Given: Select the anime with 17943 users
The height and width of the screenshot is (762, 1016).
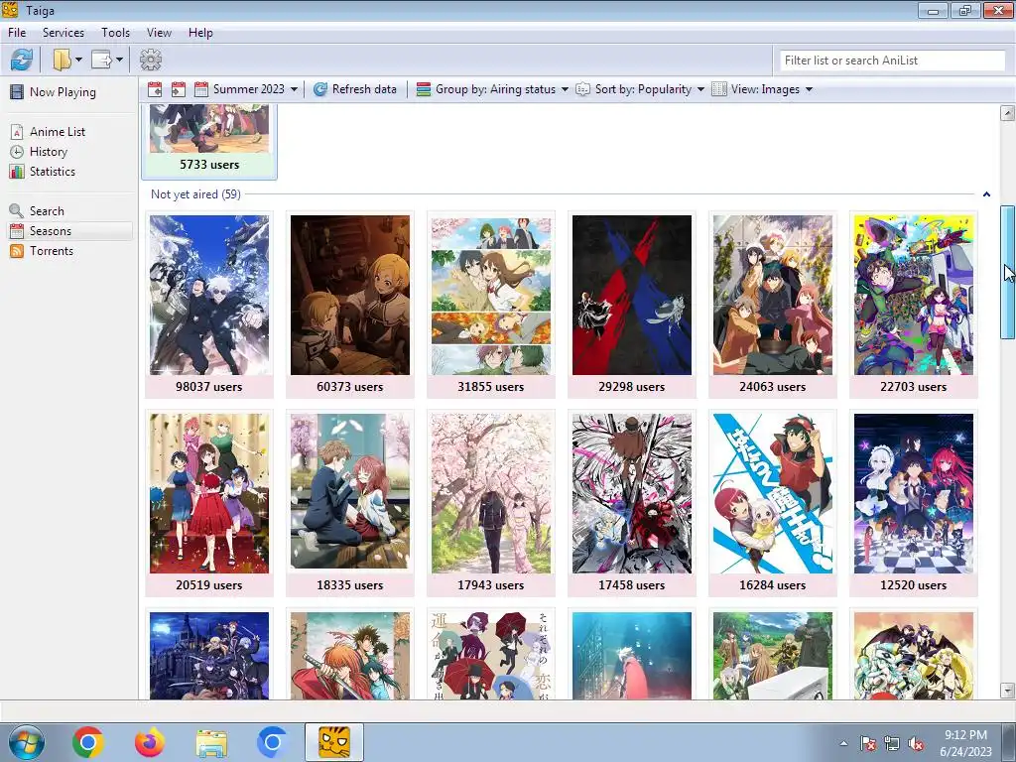Looking at the screenshot, I should point(491,503).
